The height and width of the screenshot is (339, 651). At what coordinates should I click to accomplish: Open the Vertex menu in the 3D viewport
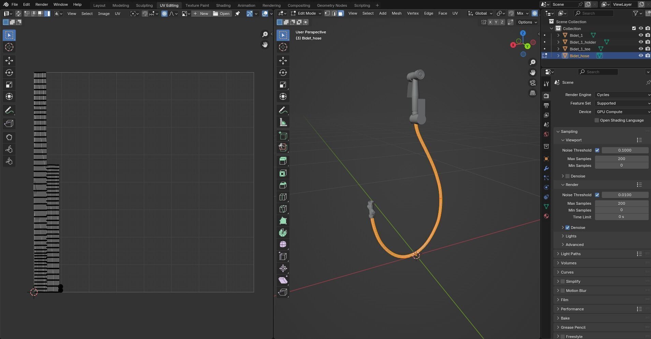pos(413,13)
